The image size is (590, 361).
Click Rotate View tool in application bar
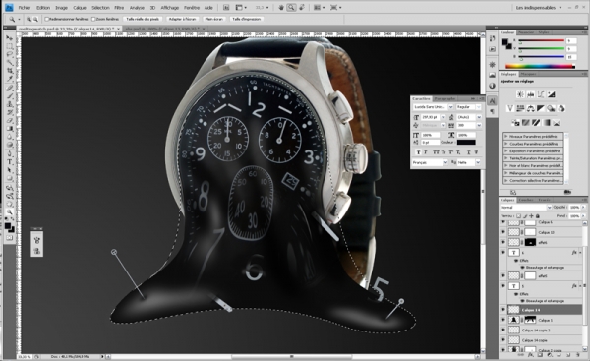click(302, 7)
